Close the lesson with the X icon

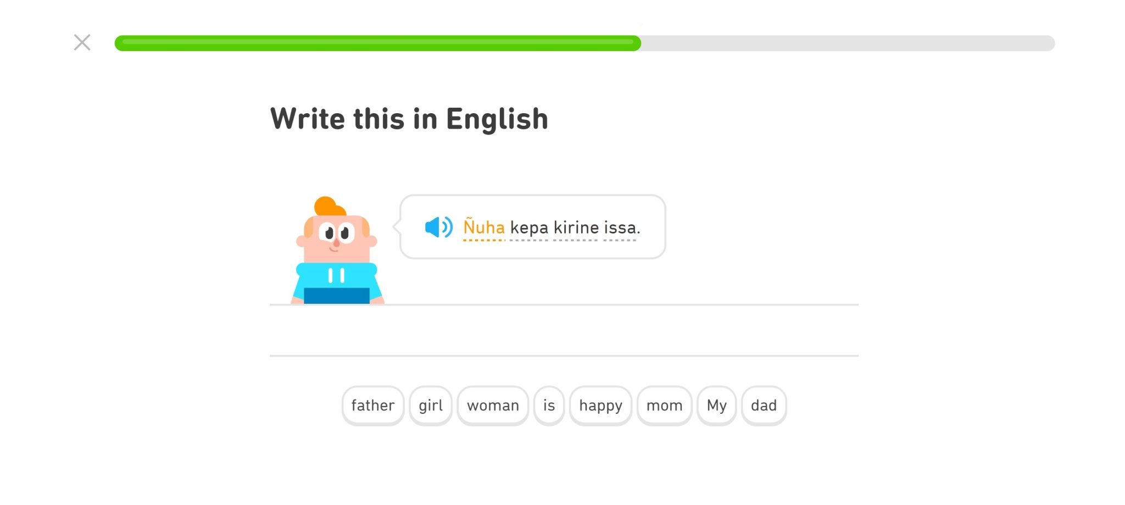(82, 42)
